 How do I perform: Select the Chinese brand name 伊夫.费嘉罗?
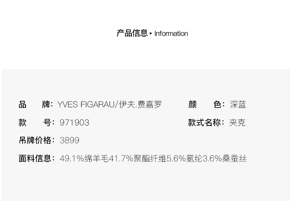click(140, 105)
